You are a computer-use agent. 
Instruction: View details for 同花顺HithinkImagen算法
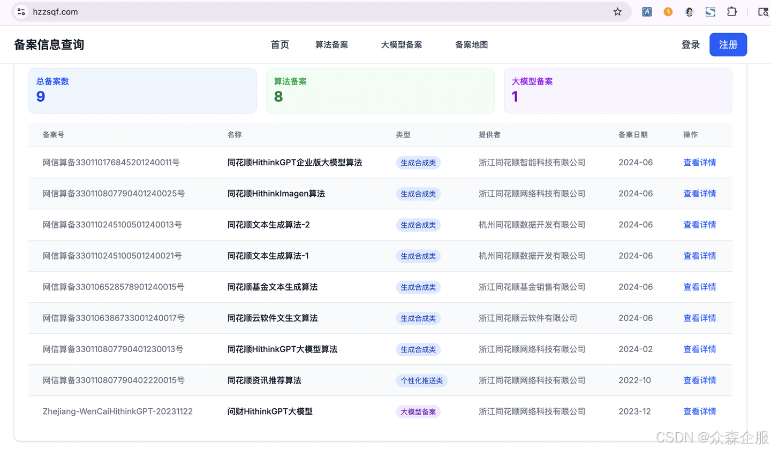click(x=699, y=194)
